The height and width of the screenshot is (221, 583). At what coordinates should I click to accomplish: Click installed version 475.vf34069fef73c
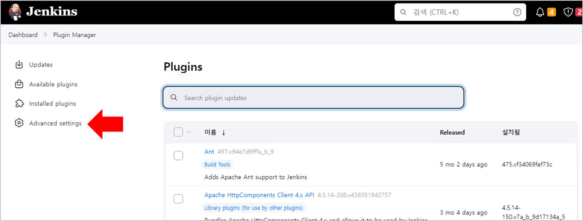(527, 164)
